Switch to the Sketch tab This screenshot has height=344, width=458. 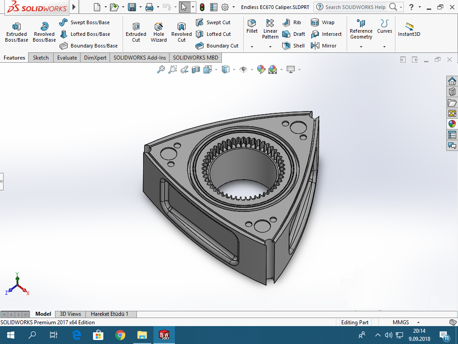point(41,58)
